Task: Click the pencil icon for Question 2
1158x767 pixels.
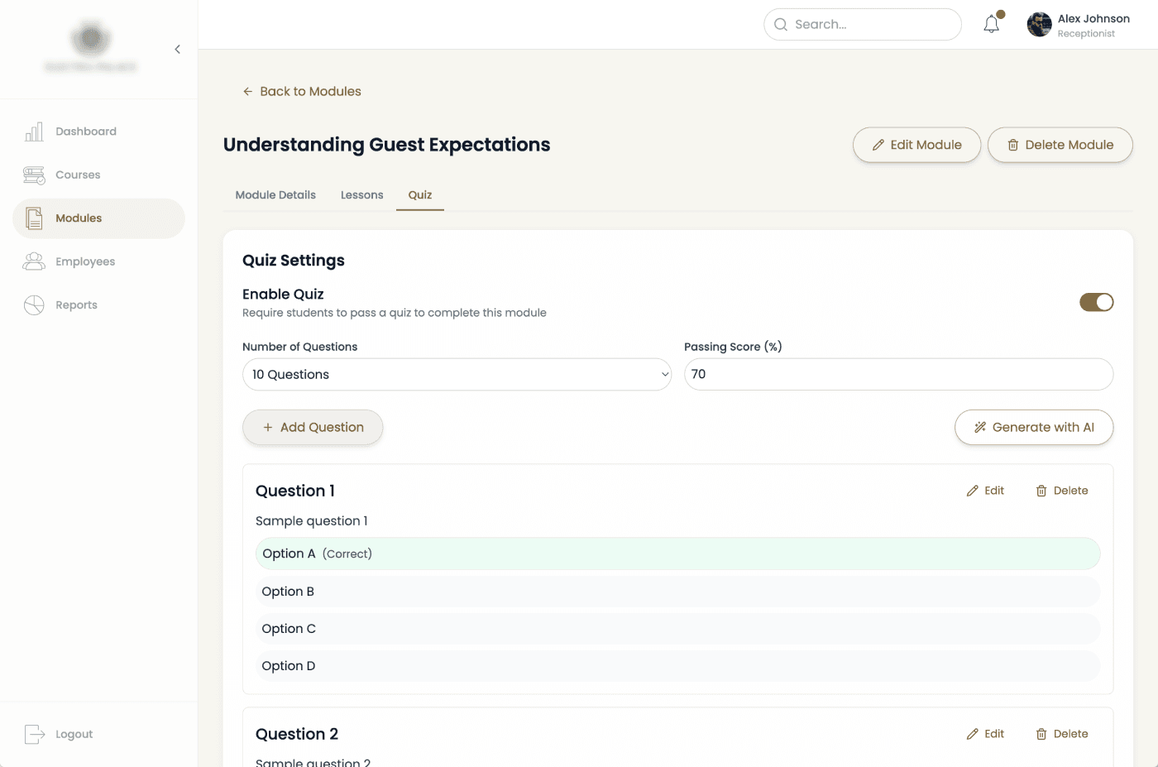Action: 973,734
